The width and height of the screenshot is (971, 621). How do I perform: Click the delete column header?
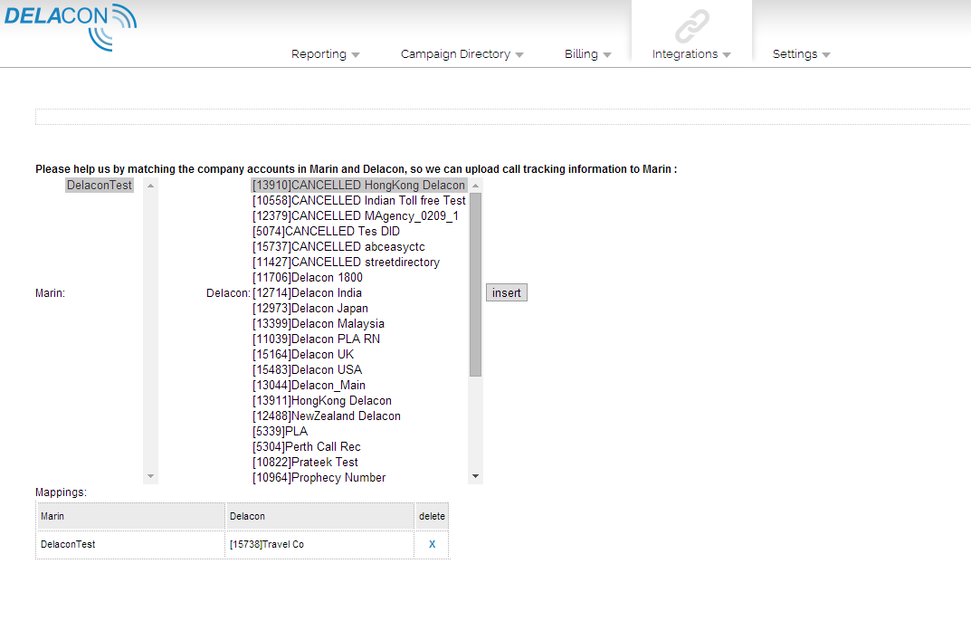coord(432,516)
